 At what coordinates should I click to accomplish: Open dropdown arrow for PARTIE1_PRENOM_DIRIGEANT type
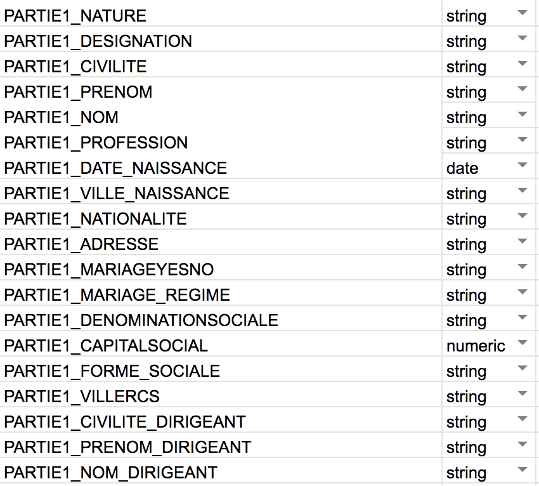[x=522, y=444]
